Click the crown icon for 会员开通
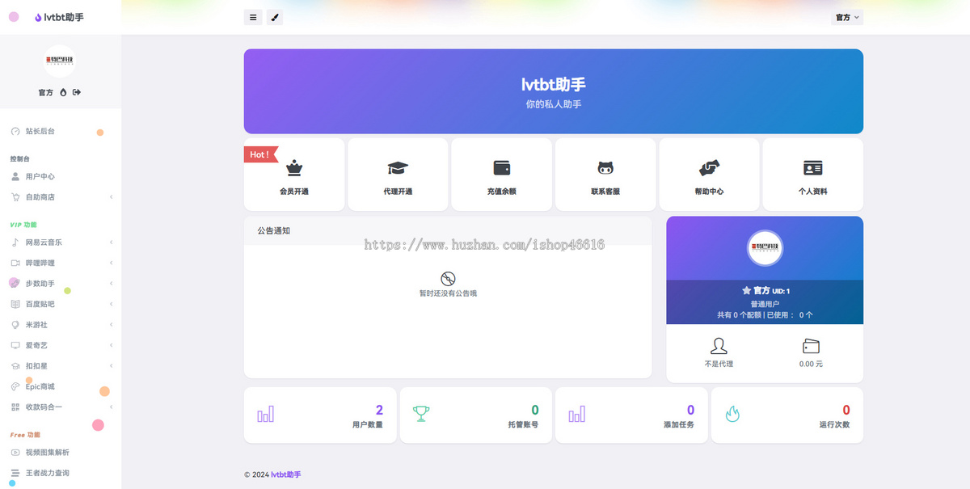 294,168
